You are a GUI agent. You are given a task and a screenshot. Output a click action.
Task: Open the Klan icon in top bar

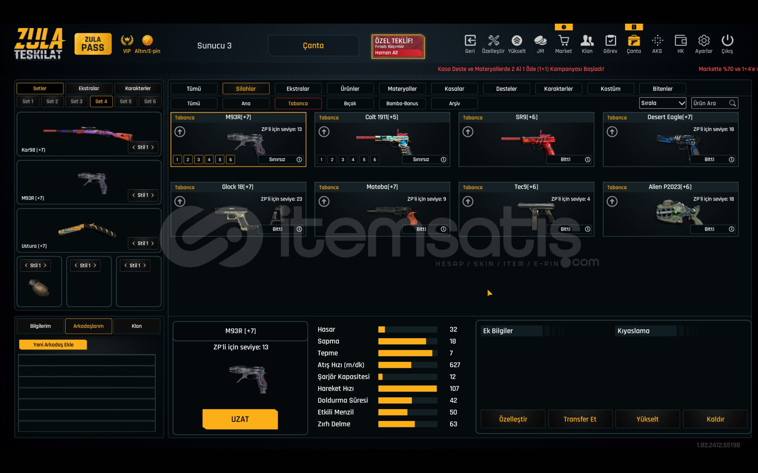click(587, 41)
